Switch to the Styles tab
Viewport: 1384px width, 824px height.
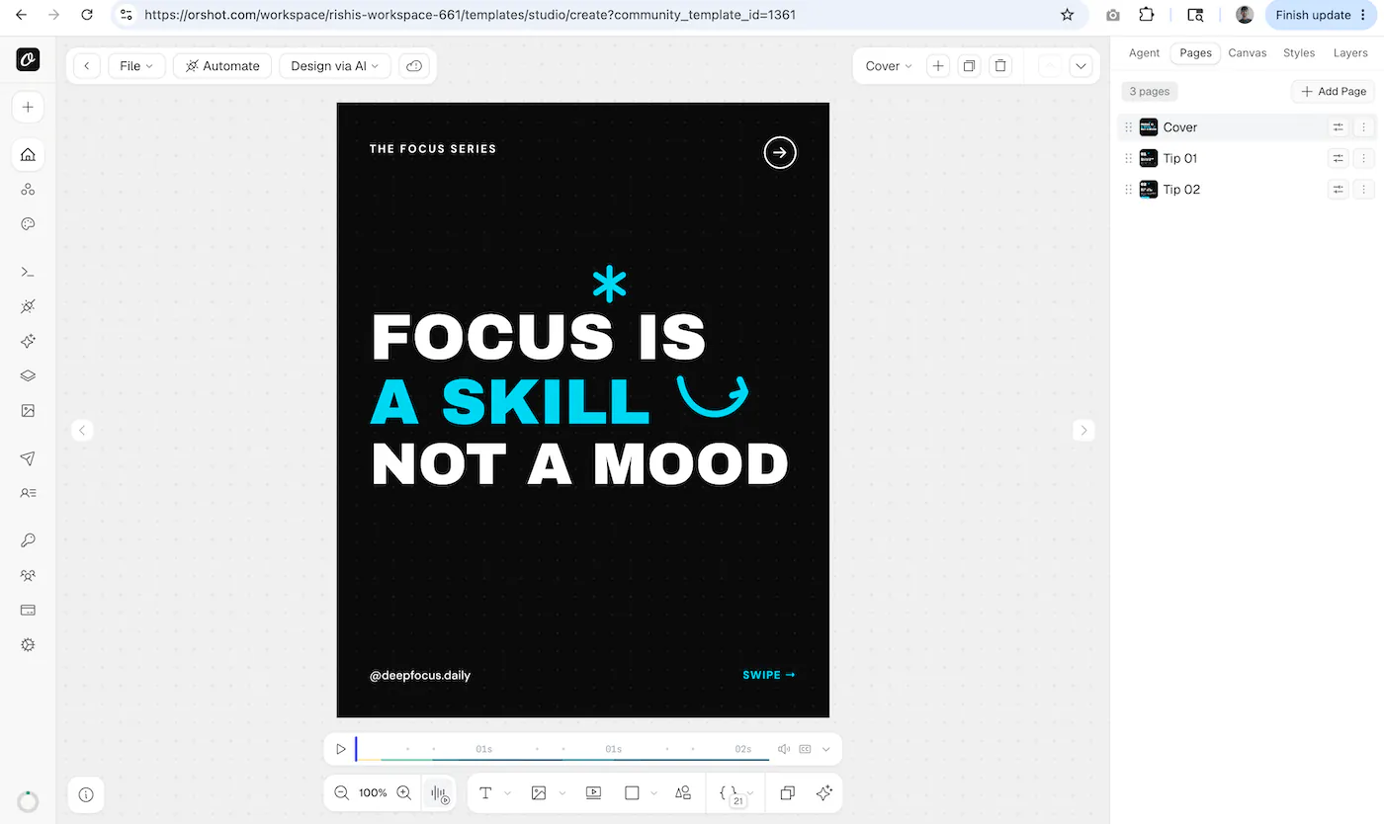coord(1299,53)
